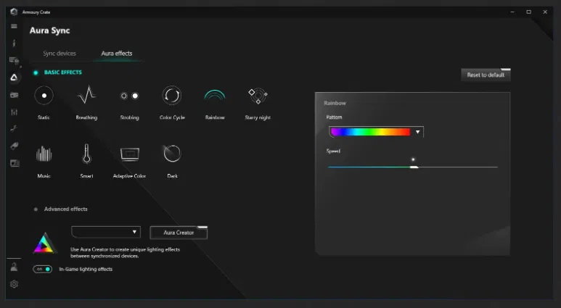Click the Aura Creator prism logo
The width and height of the screenshot is (561, 308).
(44, 243)
